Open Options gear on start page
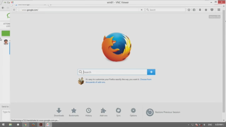This screenshot has height=127, width=226. pos(133,112)
